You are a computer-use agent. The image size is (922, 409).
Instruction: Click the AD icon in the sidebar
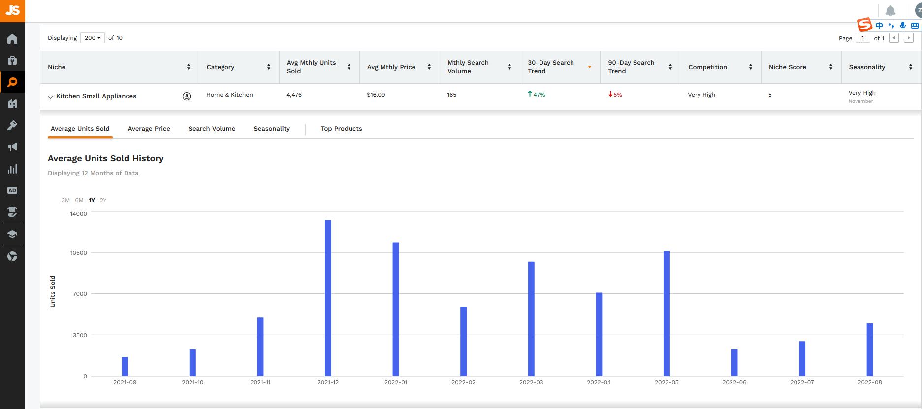(12, 190)
